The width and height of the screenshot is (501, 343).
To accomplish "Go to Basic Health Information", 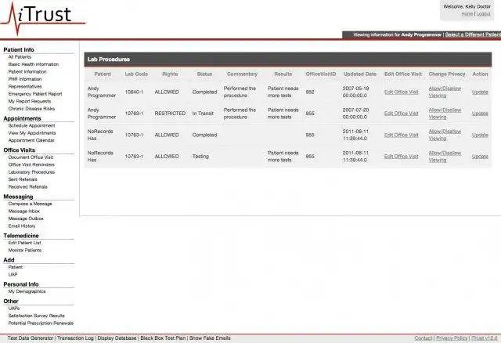I will [33, 64].
